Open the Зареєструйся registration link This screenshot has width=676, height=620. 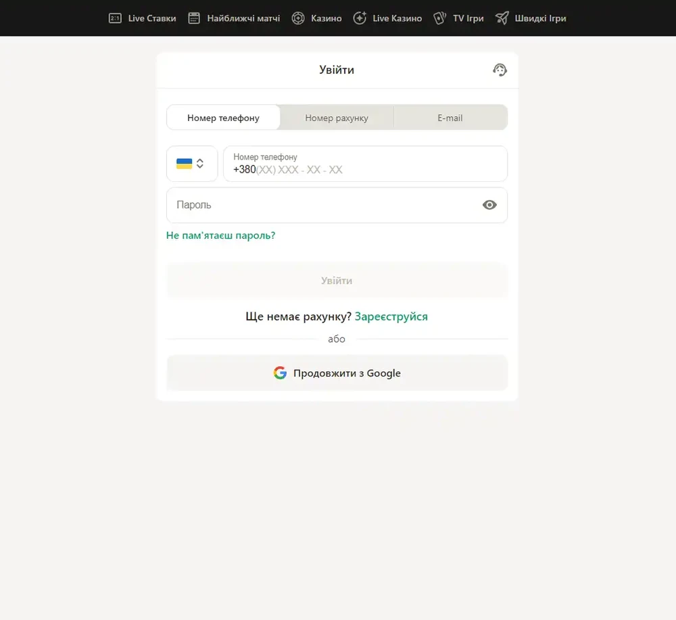pos(391,316)
